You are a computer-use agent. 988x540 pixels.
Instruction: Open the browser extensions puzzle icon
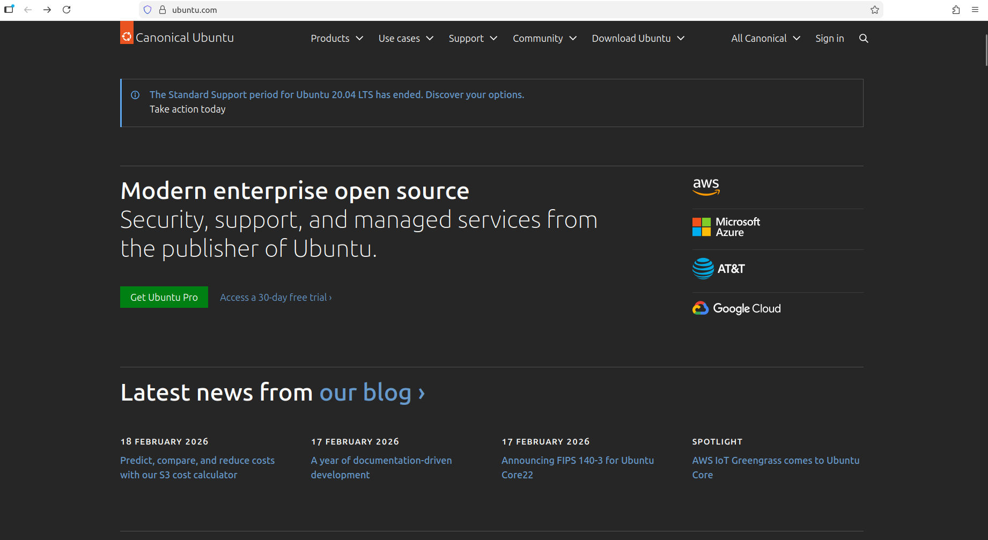click(x=956, y=10)
